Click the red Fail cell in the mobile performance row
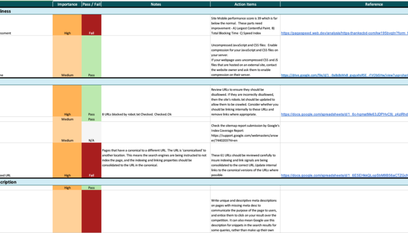The height and width of the screenshot is (233, 408). 91,25
